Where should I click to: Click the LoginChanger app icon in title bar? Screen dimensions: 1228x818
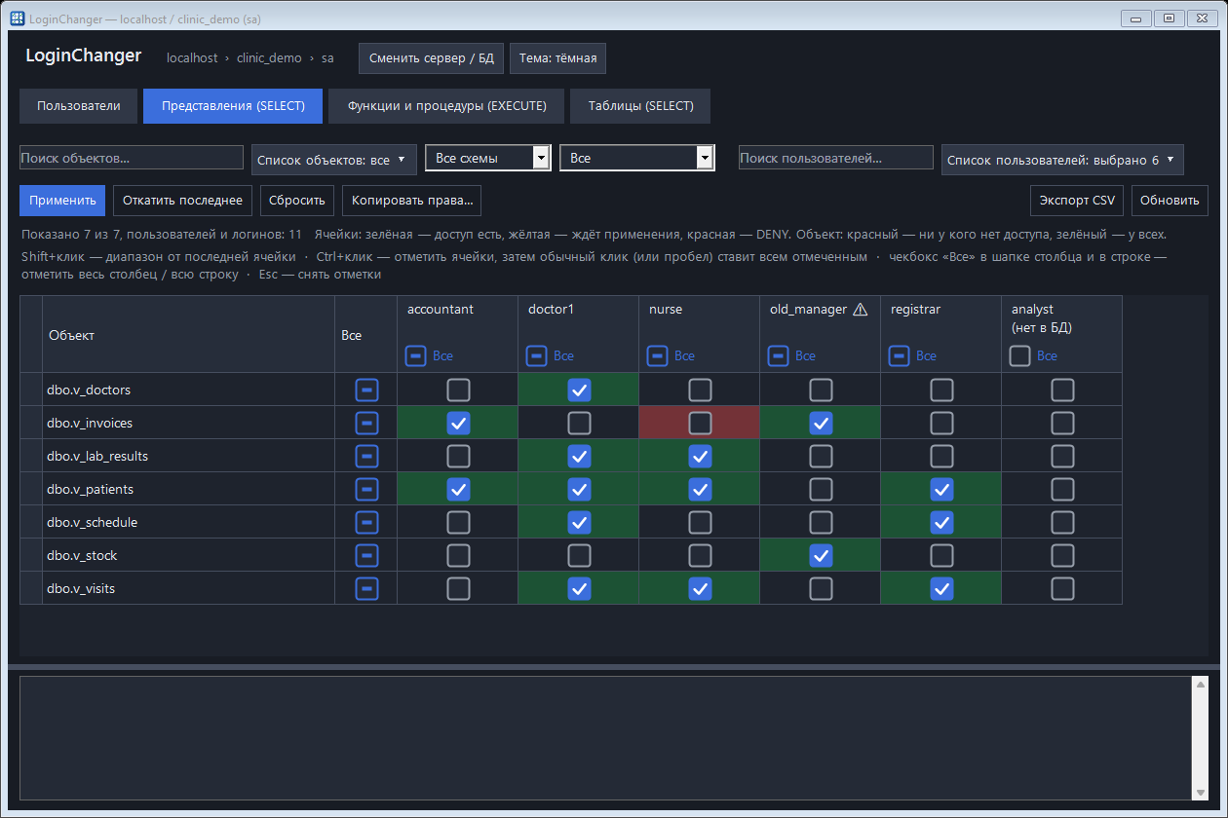point(18,19)
